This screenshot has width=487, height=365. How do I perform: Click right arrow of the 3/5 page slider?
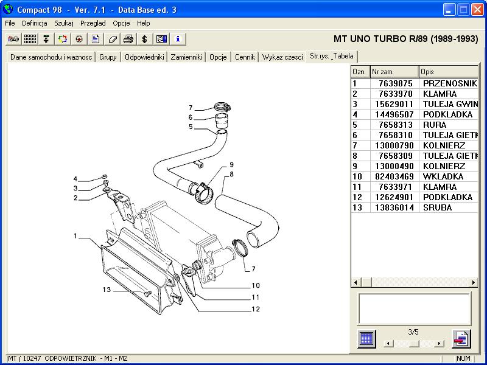[440, 343]
